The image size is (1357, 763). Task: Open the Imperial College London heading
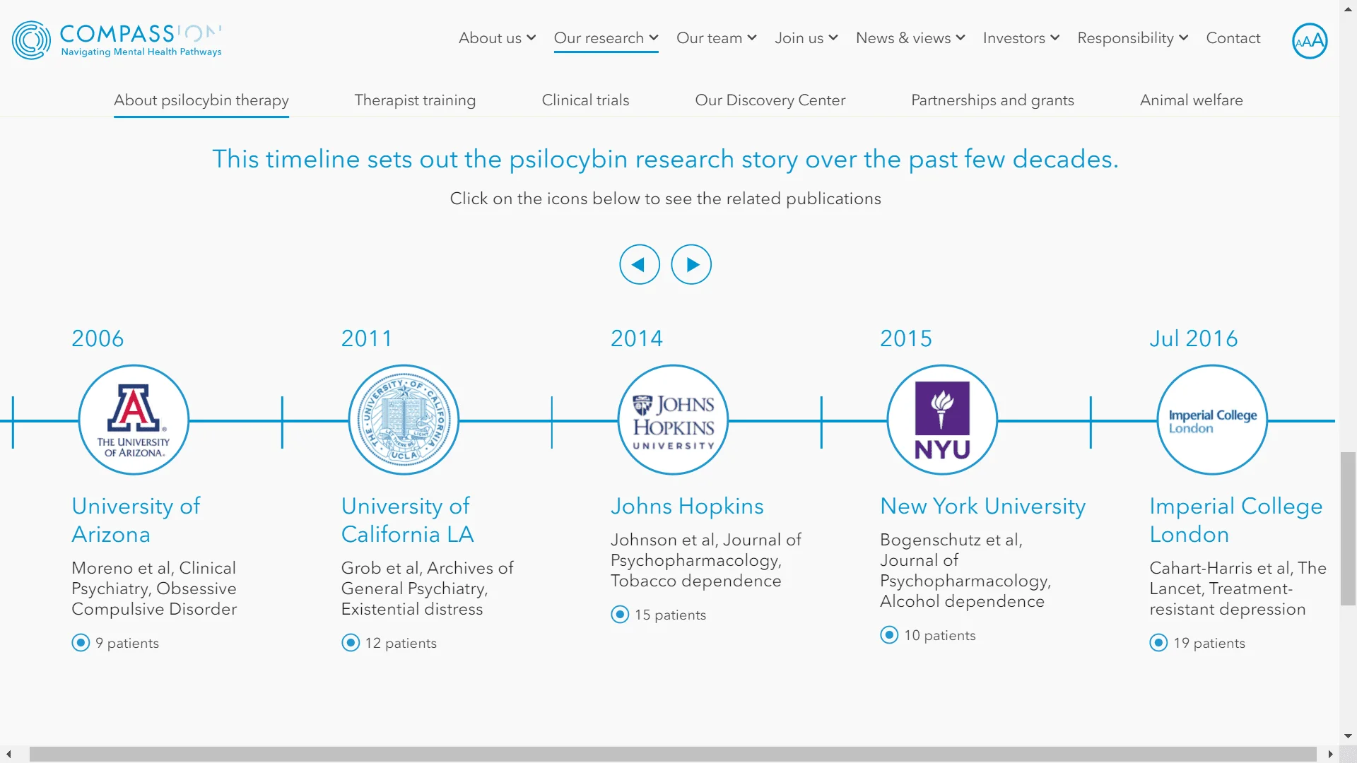pyautogui.click(x=1236, y=520)
